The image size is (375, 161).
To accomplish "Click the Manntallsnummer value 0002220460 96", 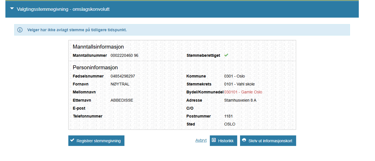I will pos(124,55).
